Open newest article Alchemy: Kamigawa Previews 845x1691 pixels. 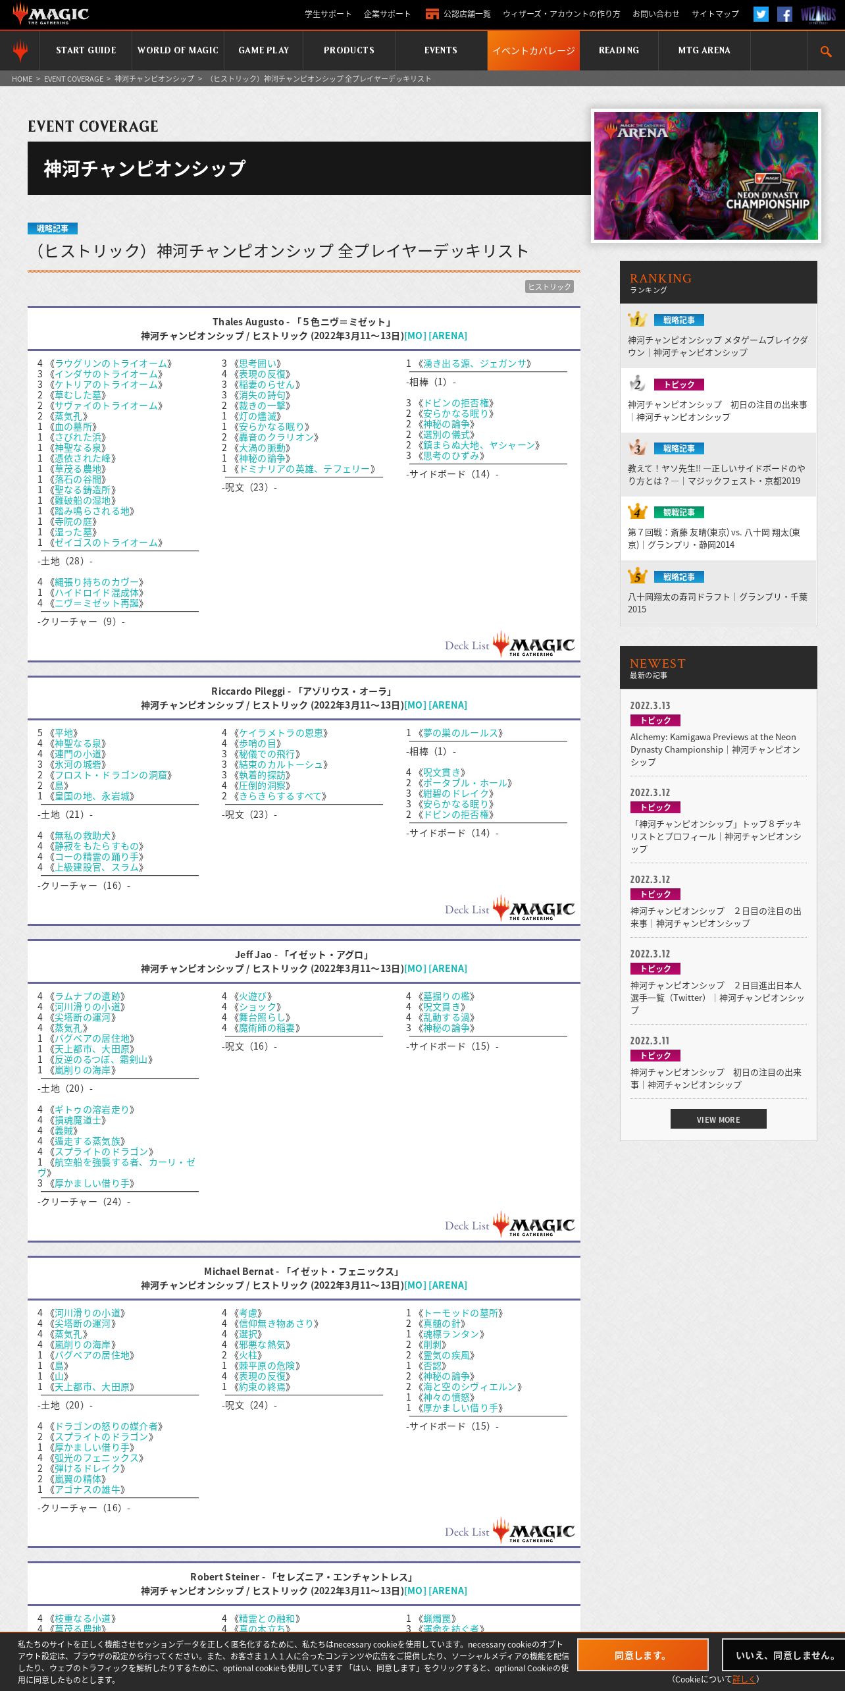pos(715,749)
